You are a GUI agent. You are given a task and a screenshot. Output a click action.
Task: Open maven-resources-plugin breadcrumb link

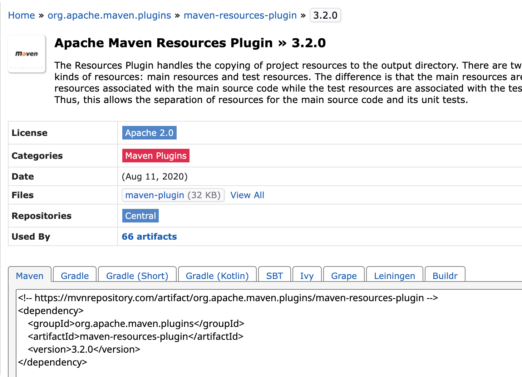point(240,15)
